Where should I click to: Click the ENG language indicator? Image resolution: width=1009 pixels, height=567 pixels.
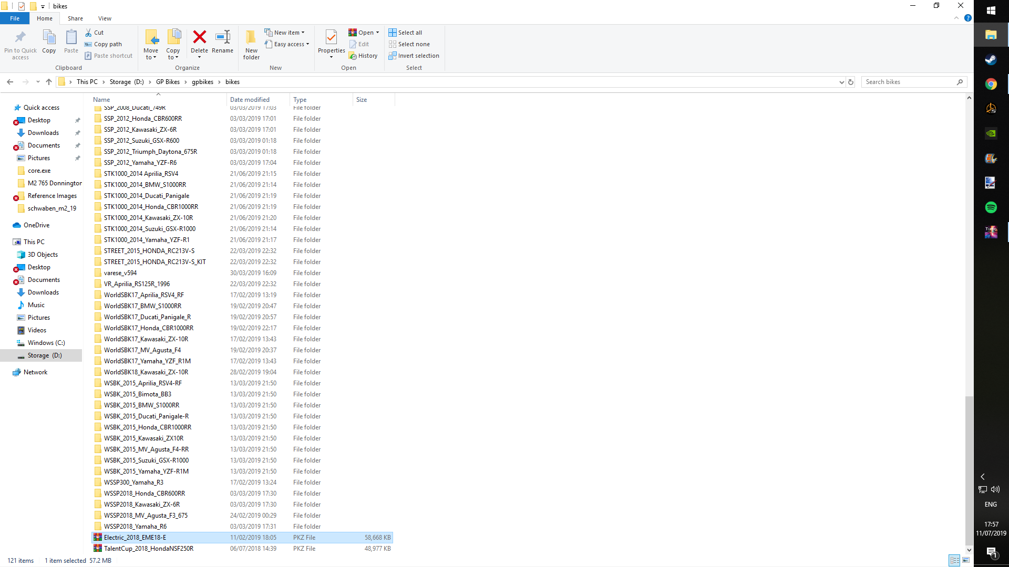pyautogui.click(x=991, y=505)
